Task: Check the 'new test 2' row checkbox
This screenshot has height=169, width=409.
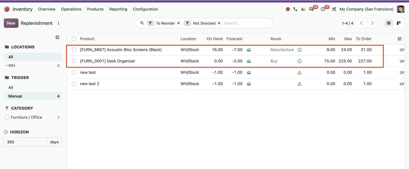Action: [74, 84]
